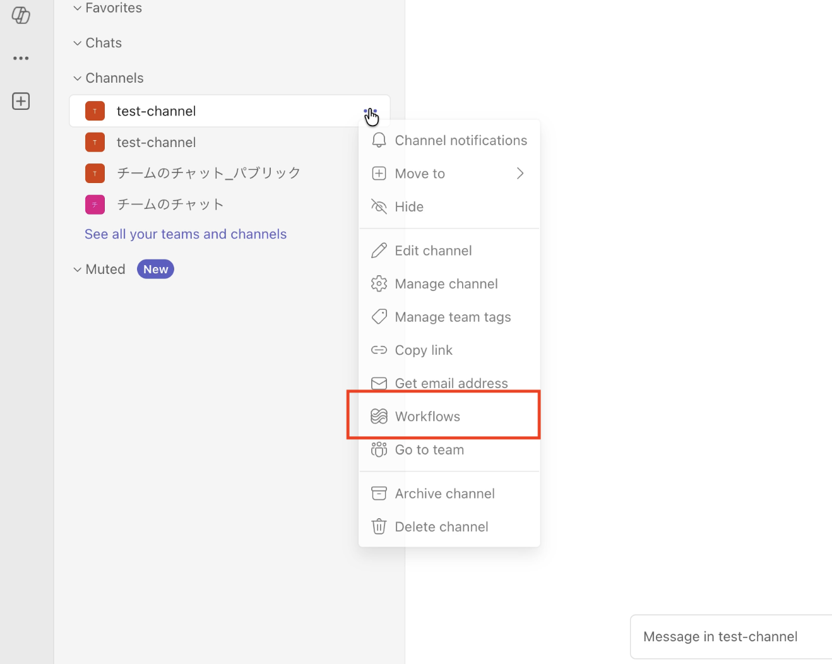The width and height of the screenshot is (832, 664).
Task: Click the link icon for Copy link
Action: 379,350
